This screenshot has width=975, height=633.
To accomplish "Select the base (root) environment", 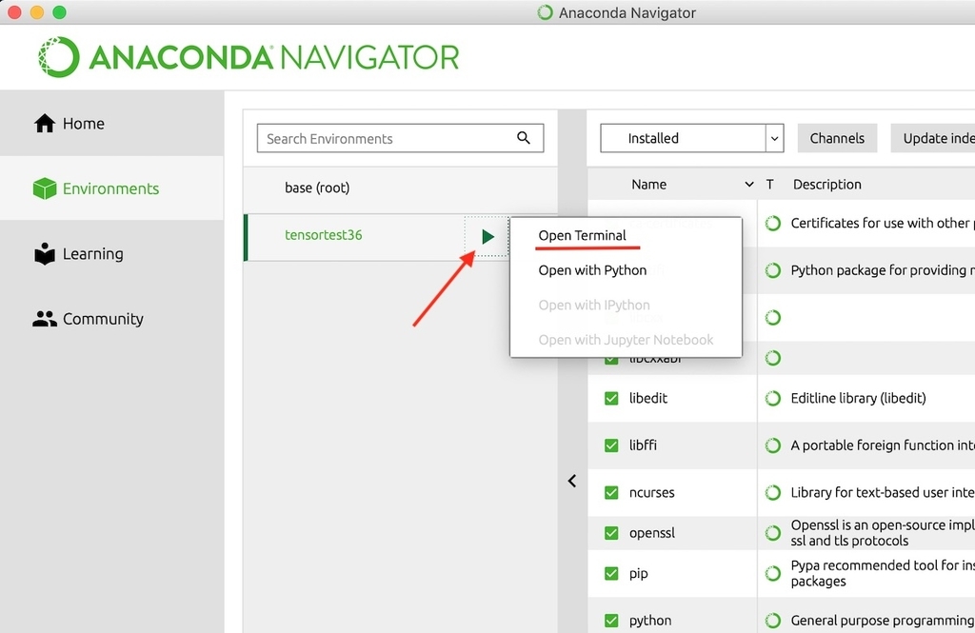I will (x=401, y=188).
